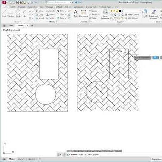Switch to the Parametric ribbon tab

point(32,7)
